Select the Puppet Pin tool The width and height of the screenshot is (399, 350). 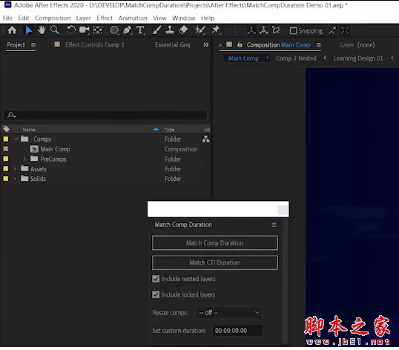tap(216, 30)
